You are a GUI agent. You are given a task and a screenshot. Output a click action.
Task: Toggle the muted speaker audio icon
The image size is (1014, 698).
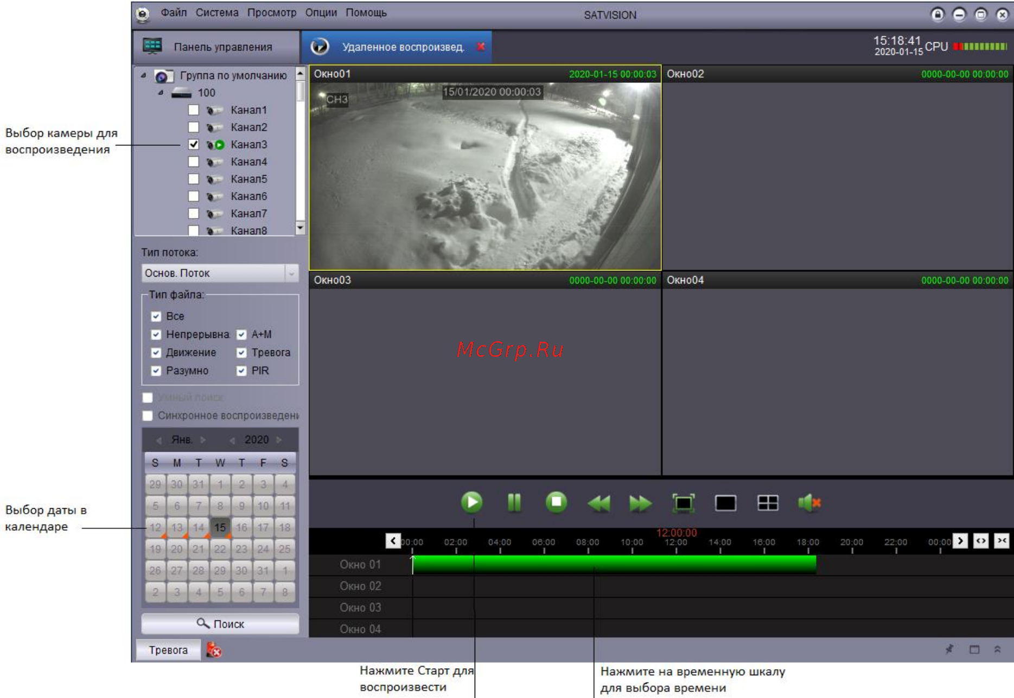coord(809,503)
